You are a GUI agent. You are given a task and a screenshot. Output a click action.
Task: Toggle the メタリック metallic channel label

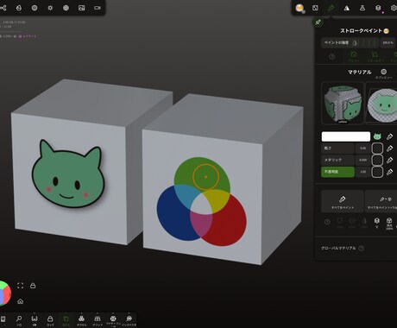coord(337,160)
